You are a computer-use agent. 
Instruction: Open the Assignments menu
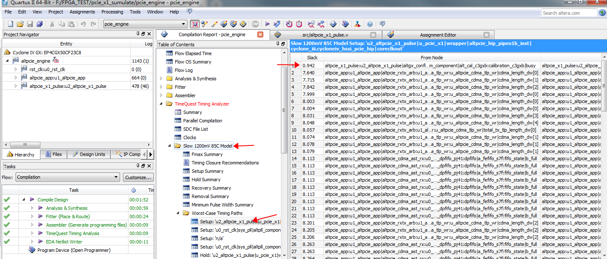point(82,12)
